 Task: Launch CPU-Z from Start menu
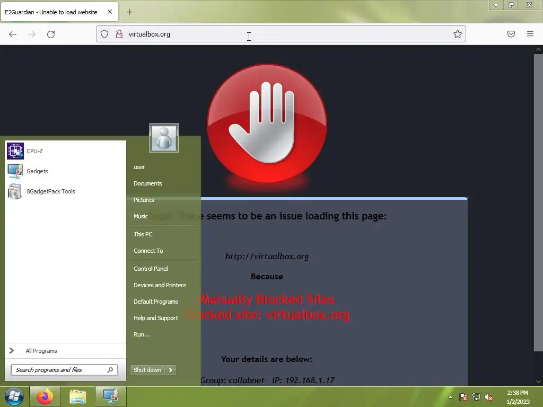[x=65, y=151]
